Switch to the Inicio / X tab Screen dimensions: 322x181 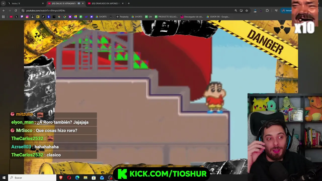coord(25,4)
